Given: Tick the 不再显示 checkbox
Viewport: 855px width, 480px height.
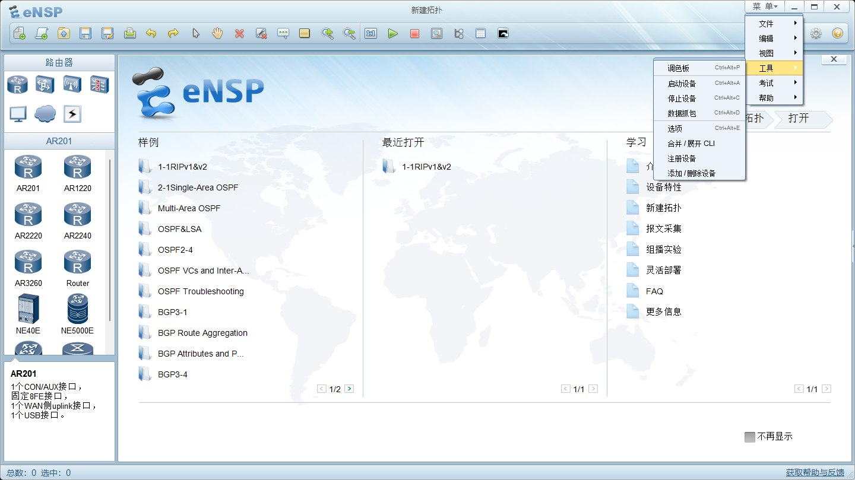Looking at the screenshot, I should tap(749, 437).
